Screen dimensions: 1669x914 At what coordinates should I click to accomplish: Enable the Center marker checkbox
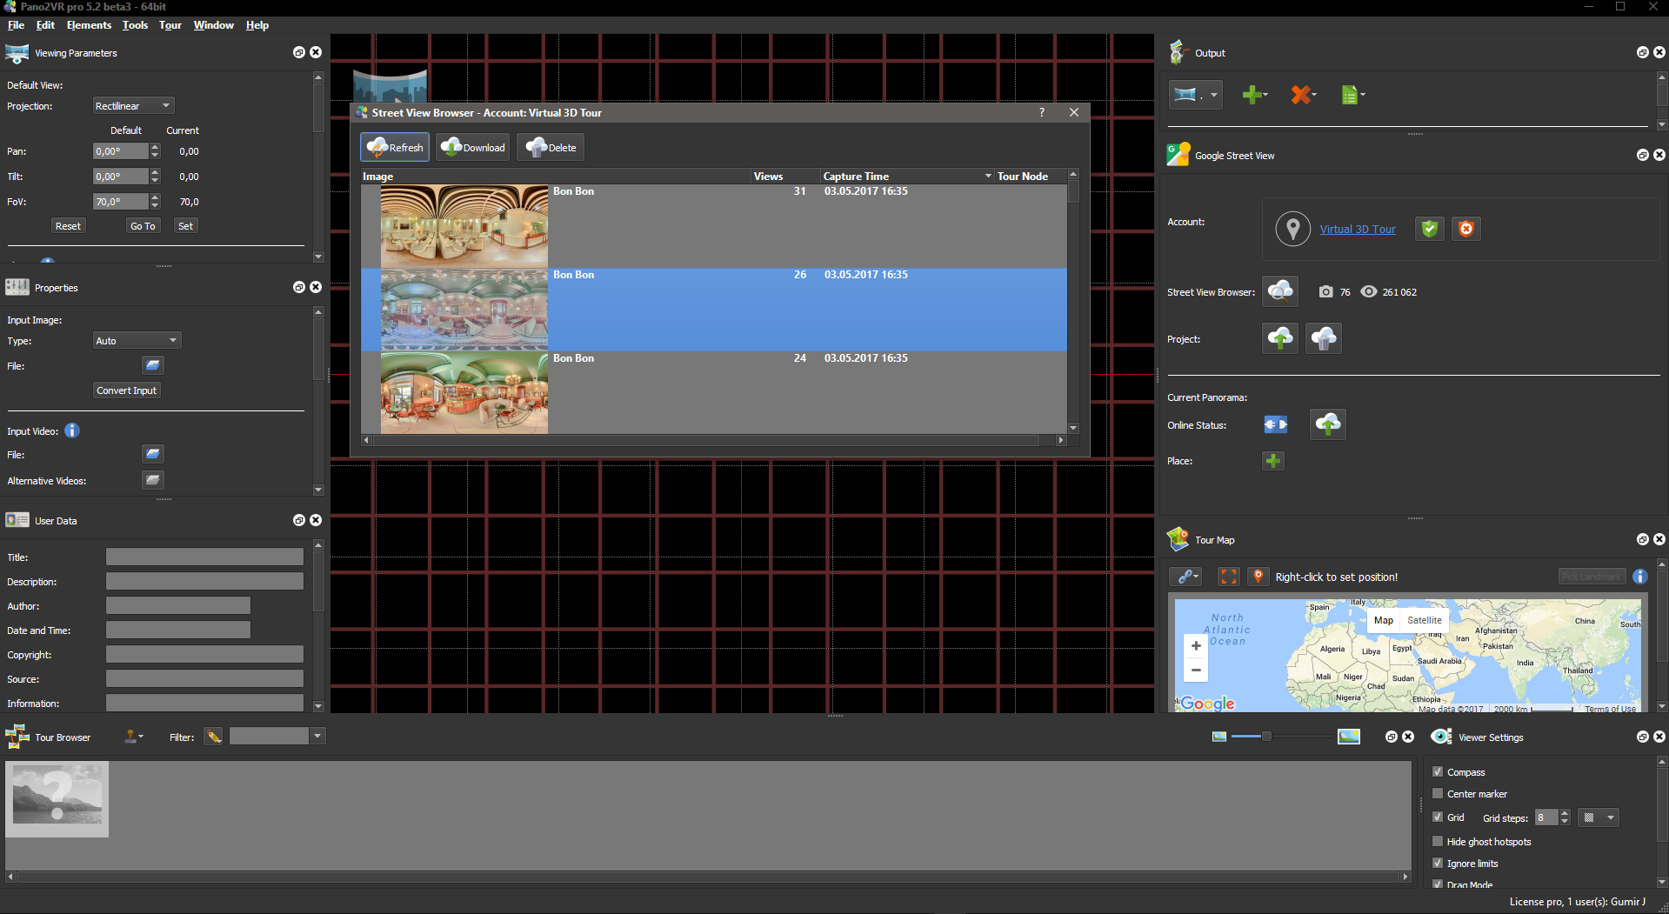[x=1438, y=793]
